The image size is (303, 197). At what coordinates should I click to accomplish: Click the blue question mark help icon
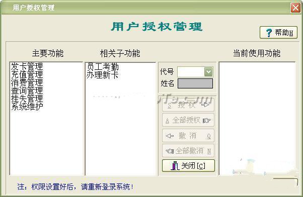click(x=269, y=33)
